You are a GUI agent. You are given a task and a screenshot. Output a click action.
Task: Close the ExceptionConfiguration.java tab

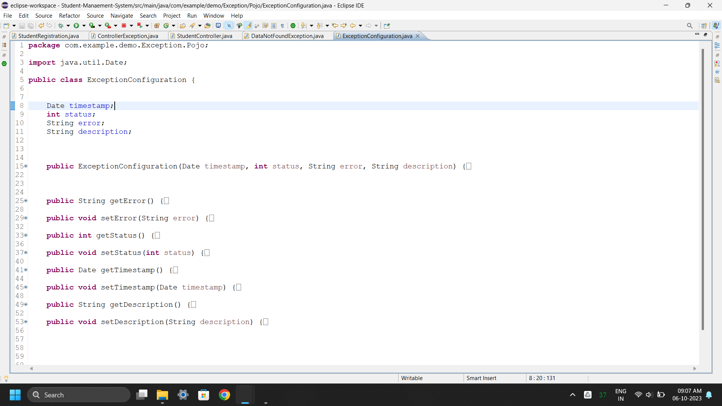click(417, 36)
